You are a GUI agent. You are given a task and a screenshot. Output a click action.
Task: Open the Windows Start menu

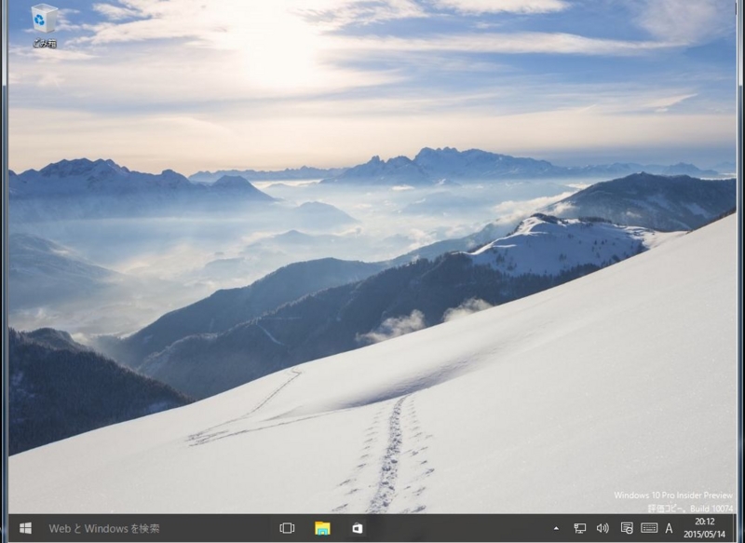[x=26, y=528]
